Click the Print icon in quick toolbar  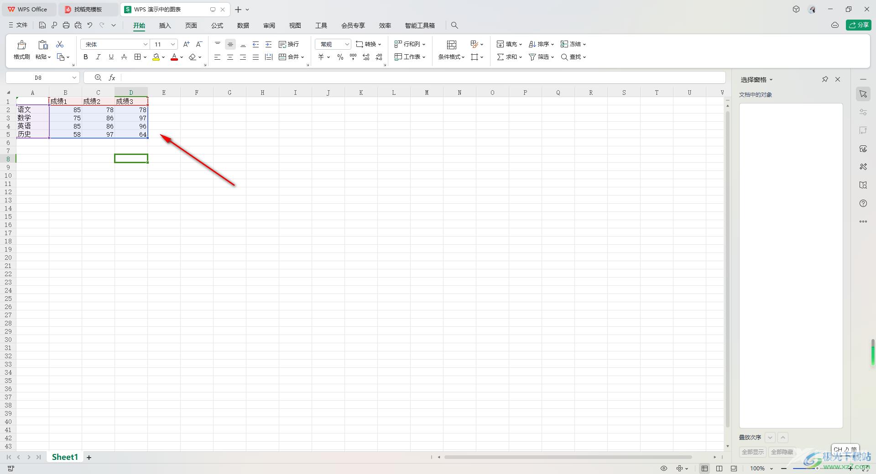click(x=66, y=26)
